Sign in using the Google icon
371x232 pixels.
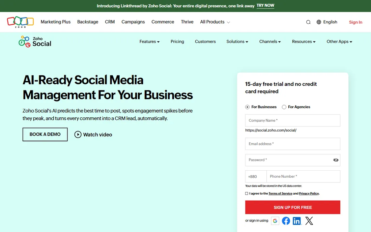pos(275,221)
